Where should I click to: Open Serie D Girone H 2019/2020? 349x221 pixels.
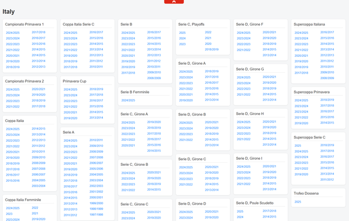[269, 127]
